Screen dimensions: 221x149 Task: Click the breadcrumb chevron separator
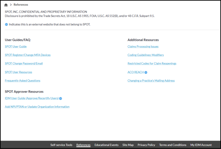(x=11, y=5)
